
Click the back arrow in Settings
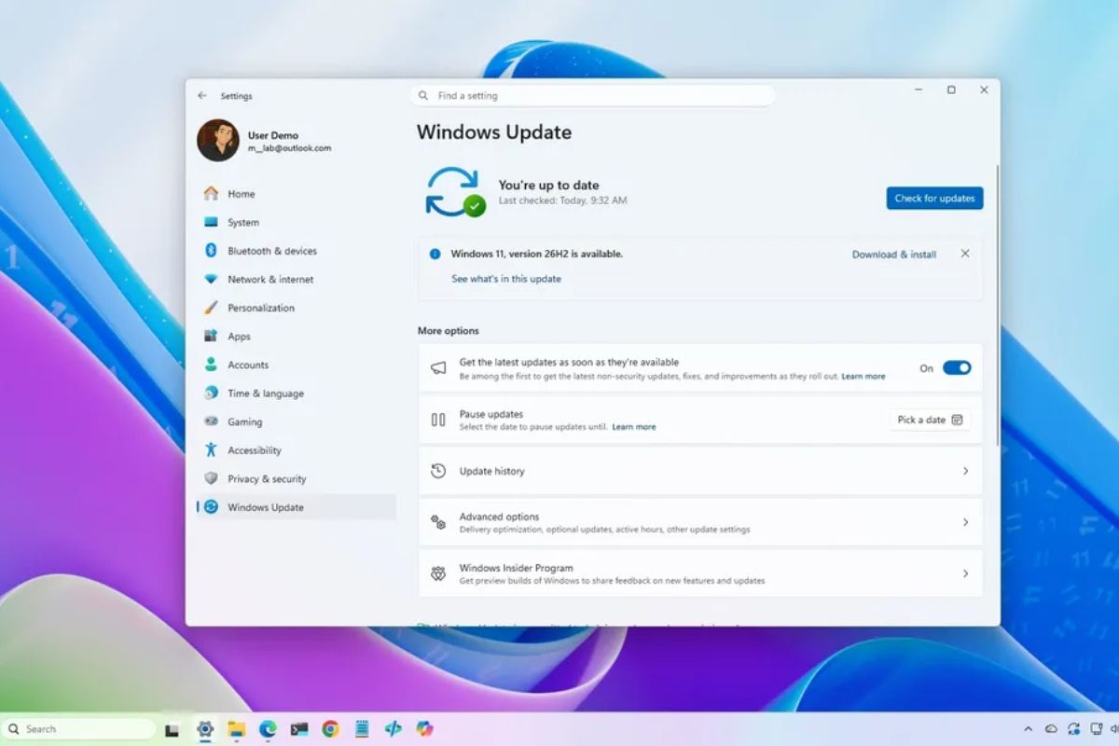coord(202,95)
